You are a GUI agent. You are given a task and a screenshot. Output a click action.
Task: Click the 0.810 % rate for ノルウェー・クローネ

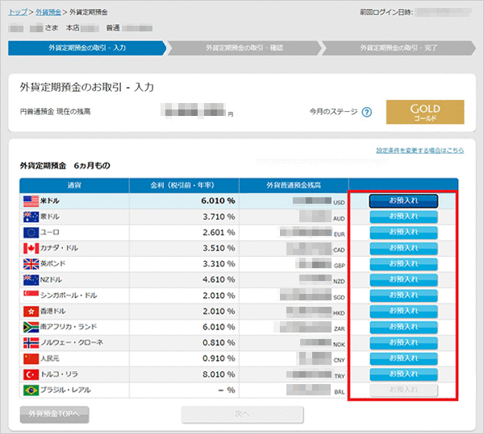pos(219,343)
